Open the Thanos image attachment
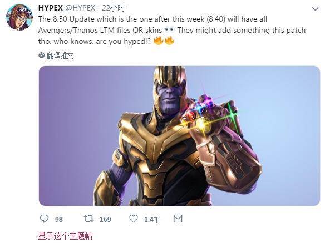The image size is (325, 243). (180, 136)
